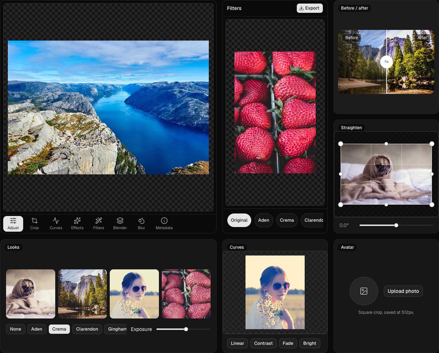Image resolution: width=439 pixels, height=353 pixels.
Task: Select the Adjust tool tab
Action: point(13,224)
